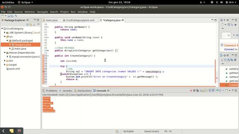
Task: Click Collapse All in Package Explorer
Action: pyautogui.click(x=28, y=25)
